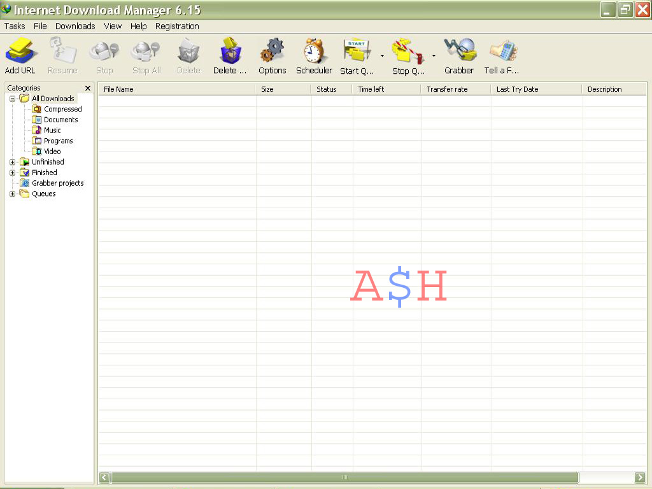Click the Resume toolbar icon

tap(63, 50)
